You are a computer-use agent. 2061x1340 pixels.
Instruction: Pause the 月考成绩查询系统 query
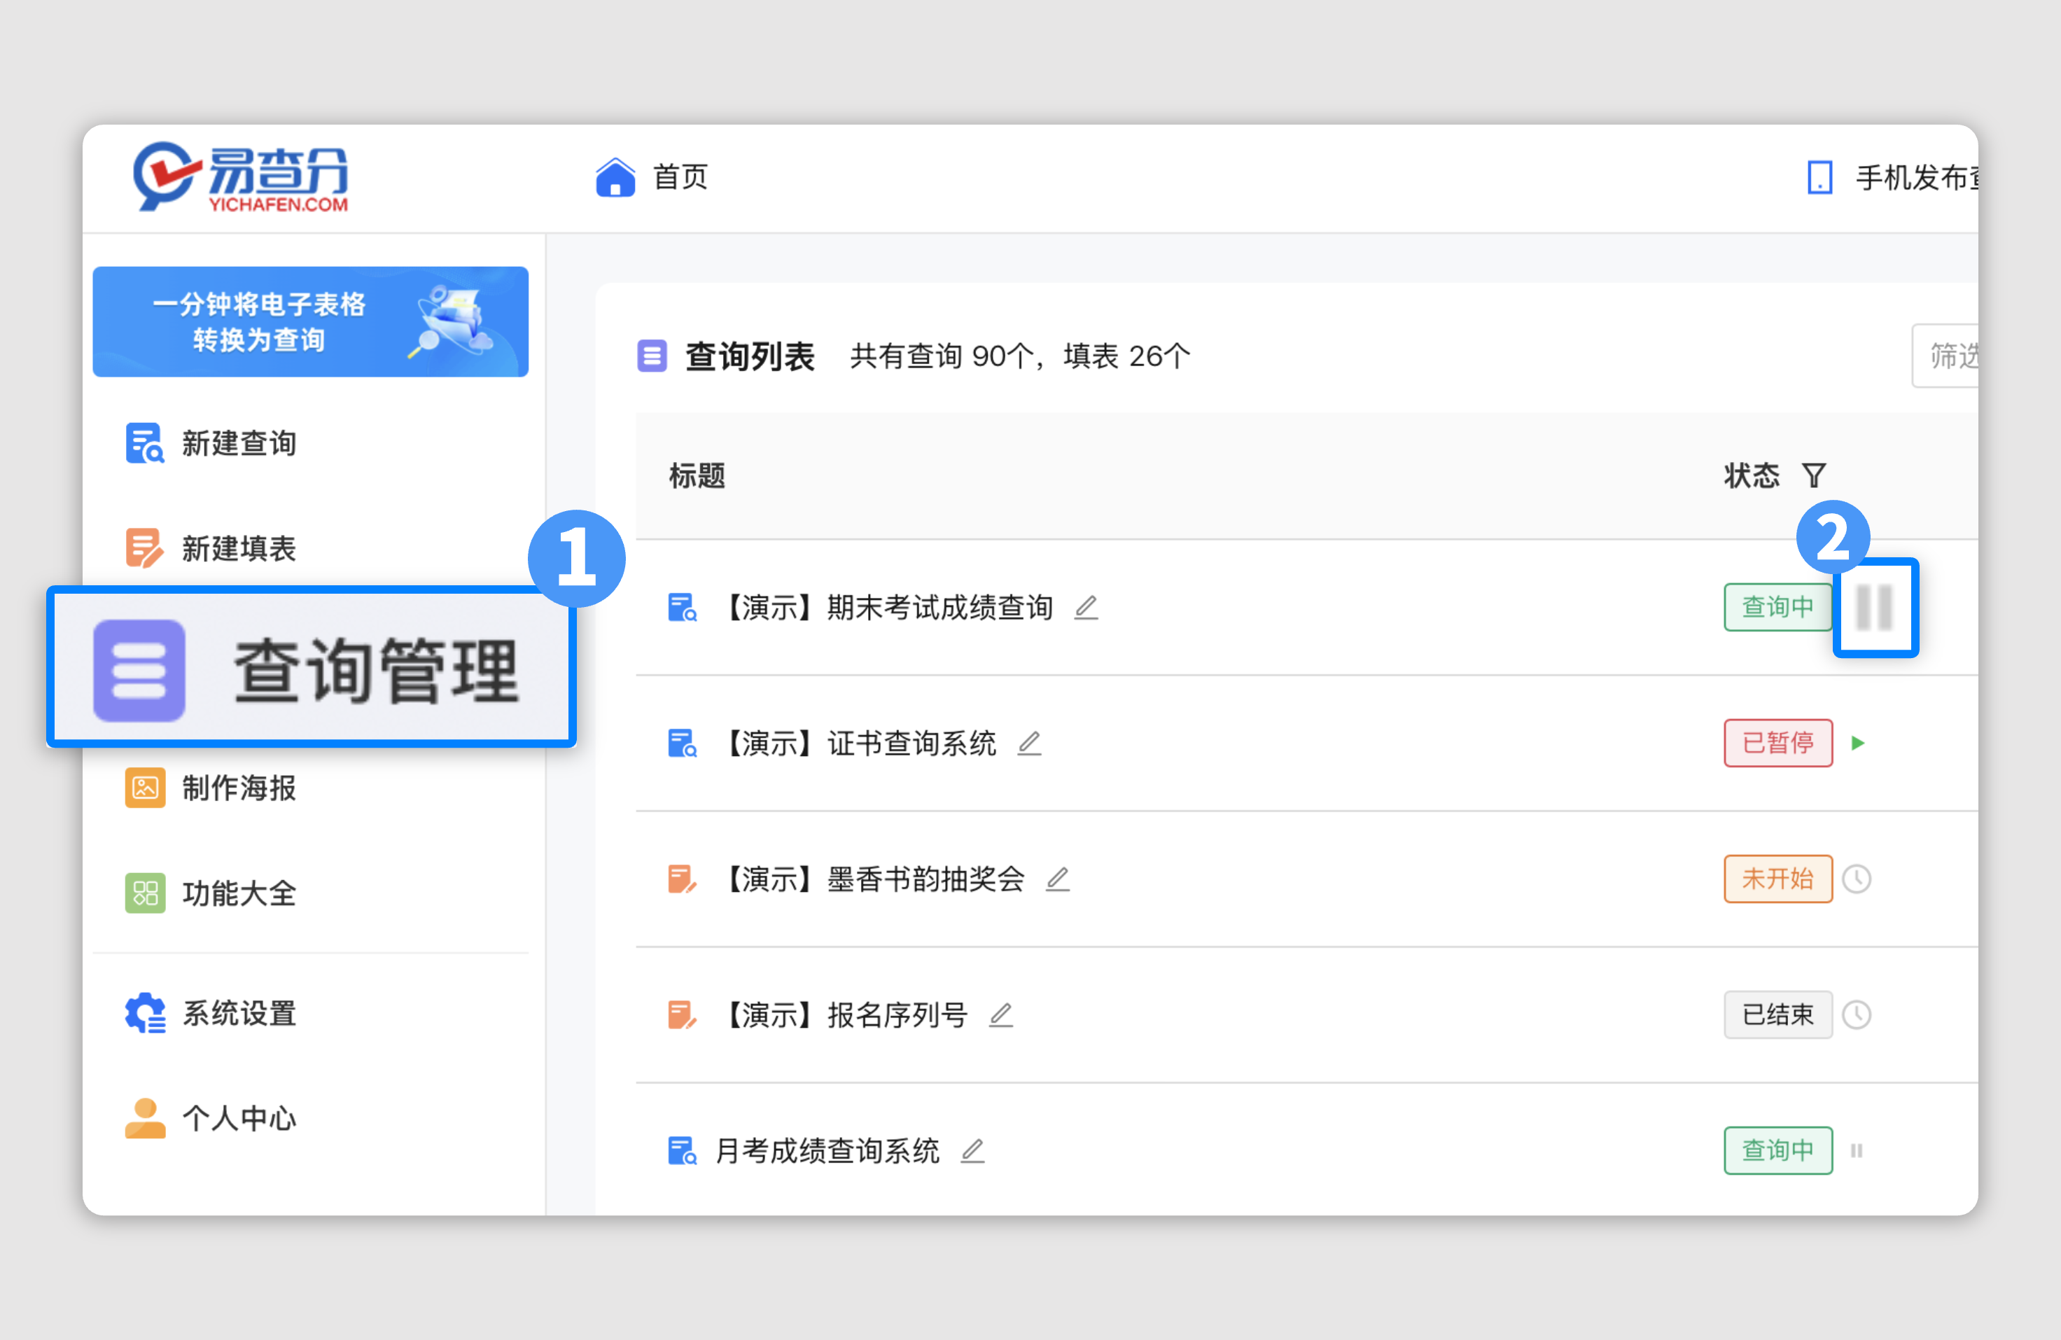pyautogui.click(x=1857, y=1150)
